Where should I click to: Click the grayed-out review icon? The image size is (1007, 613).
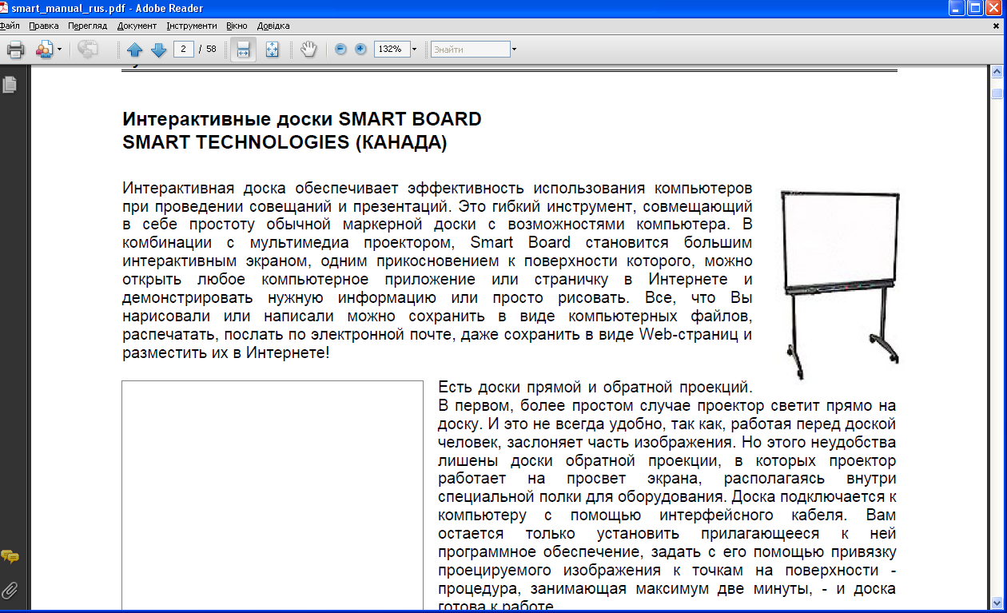pyautogui.click(x=88, y=50)
